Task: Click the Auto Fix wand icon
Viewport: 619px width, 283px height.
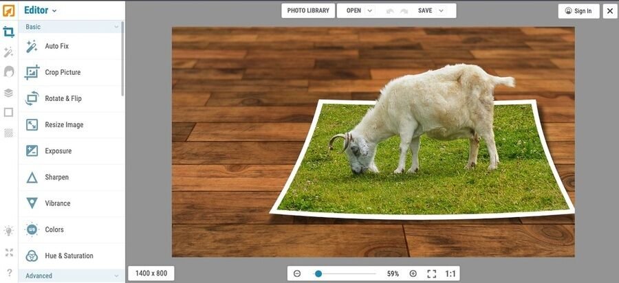Action: click(x=32, y=46)
